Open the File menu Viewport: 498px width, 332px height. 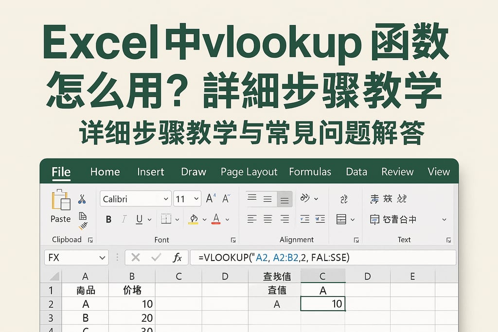[60, 172]
